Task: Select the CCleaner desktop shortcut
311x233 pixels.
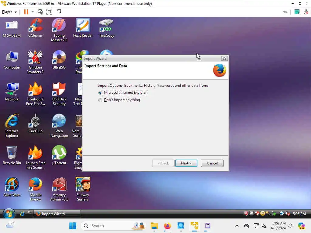Action: (x=36, y=28)
